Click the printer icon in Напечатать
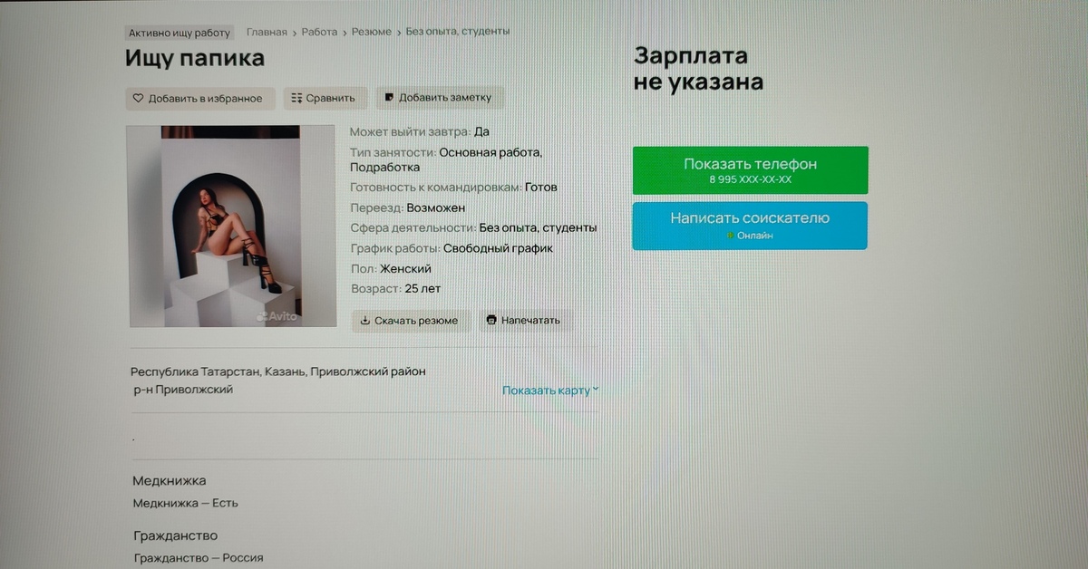This screenshot has width=1088, height=569. pos(491,320)
